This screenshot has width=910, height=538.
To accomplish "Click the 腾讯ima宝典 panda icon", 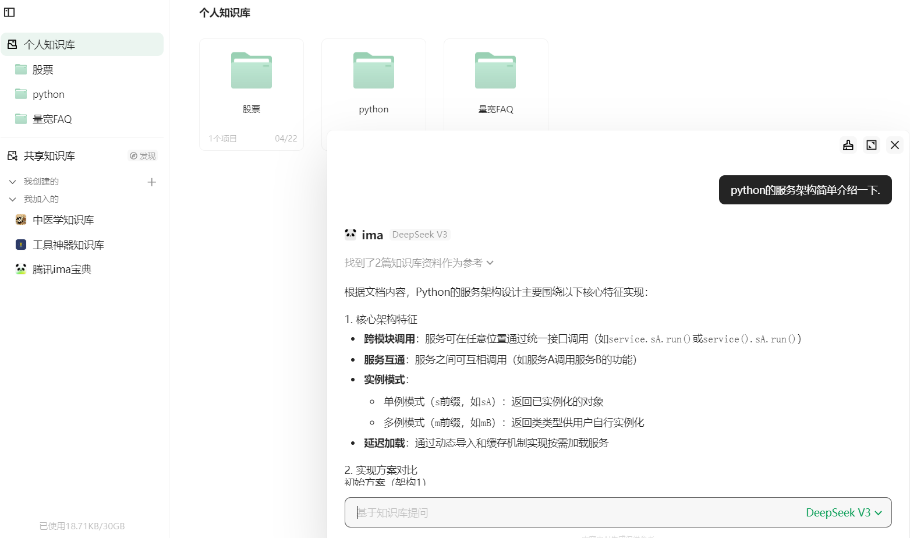I will tap(21, 270).
